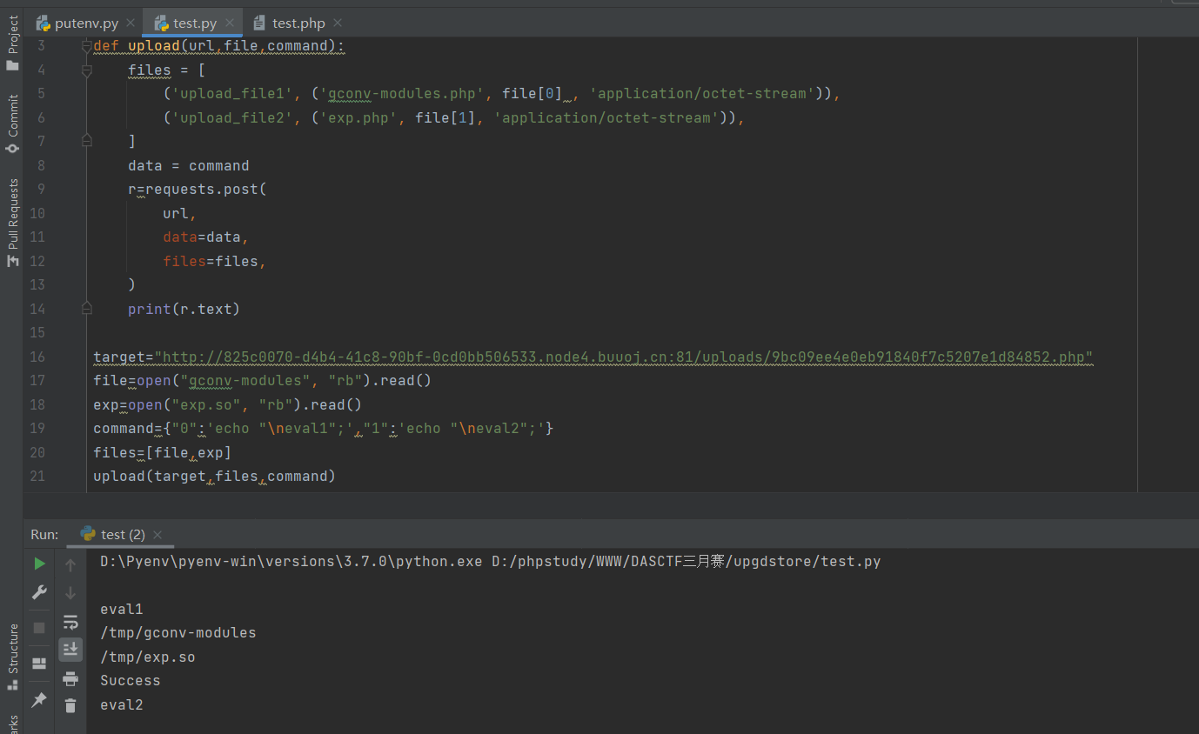The image size is (1199, 734).
Task: Close the test.php tab
Action: [x=338, y=23]
